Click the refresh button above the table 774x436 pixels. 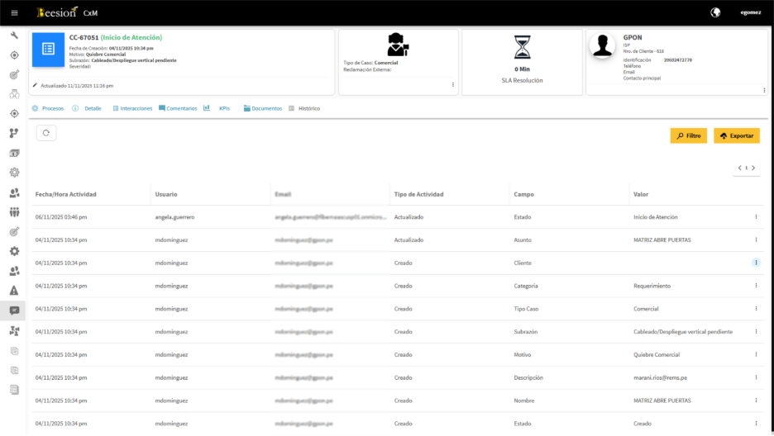[x=46, y=133]
